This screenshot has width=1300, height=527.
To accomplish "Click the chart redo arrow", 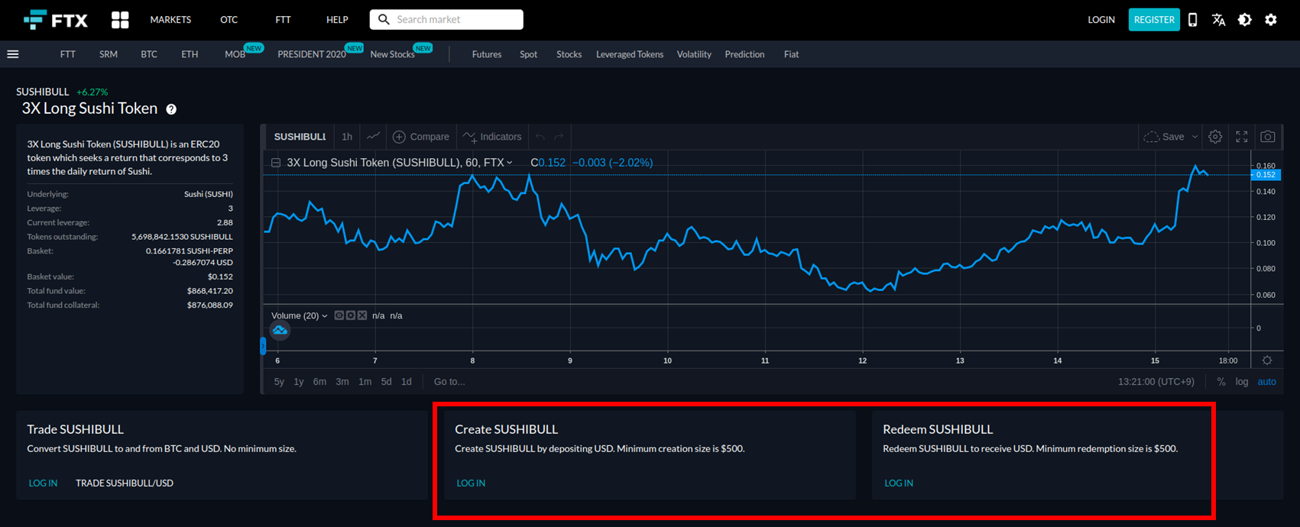I will click(559, 137).
